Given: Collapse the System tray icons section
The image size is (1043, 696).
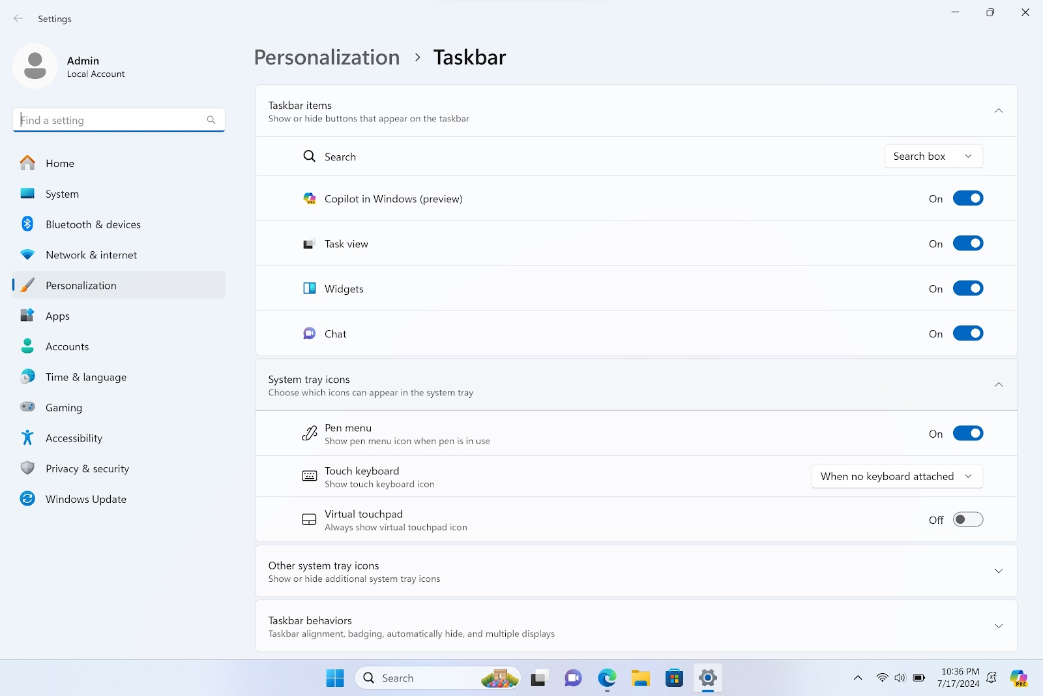Looking at the screenshot, I should tap(998, 385).
